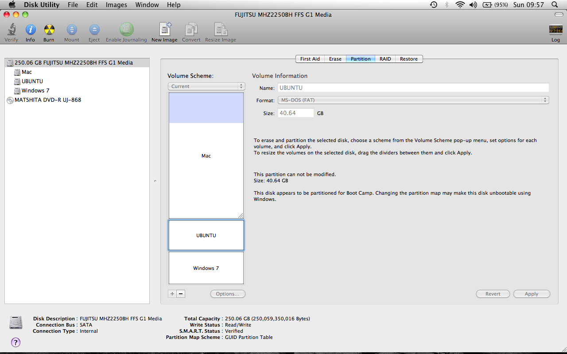Click the New Image toolbar icon
The image size is (567, 354).
click(164, 30)
